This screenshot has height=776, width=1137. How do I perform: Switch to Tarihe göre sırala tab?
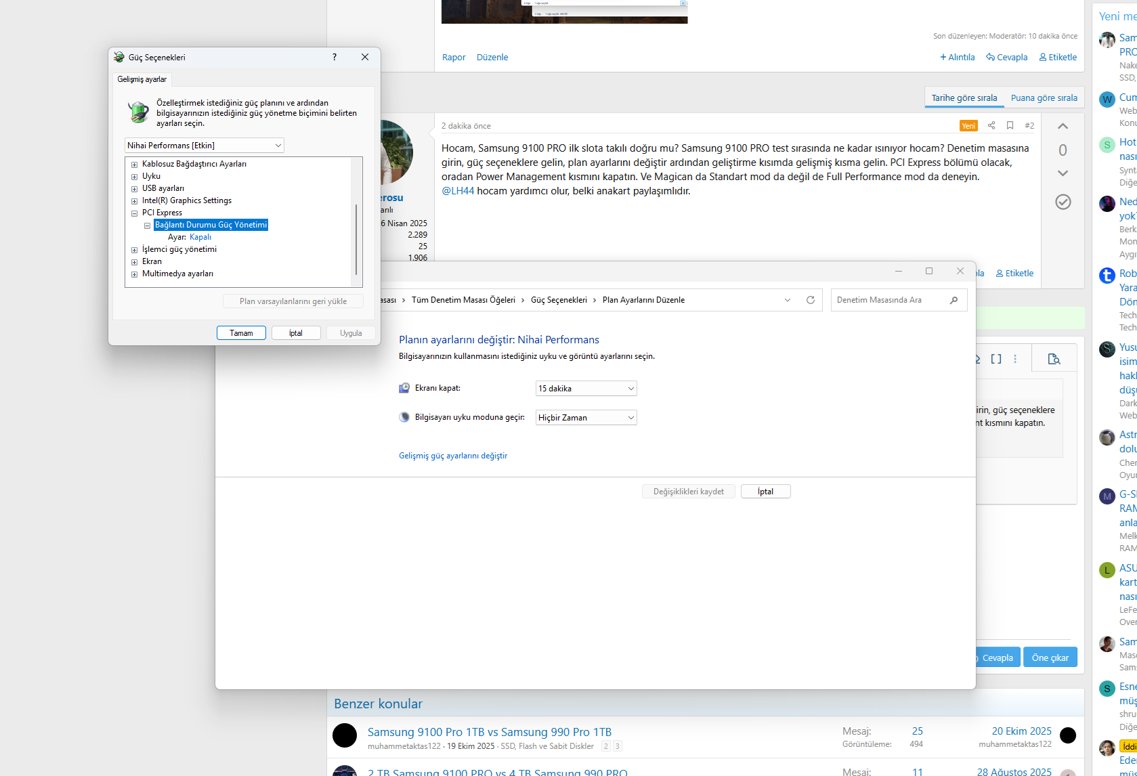(x=964, y=98)
